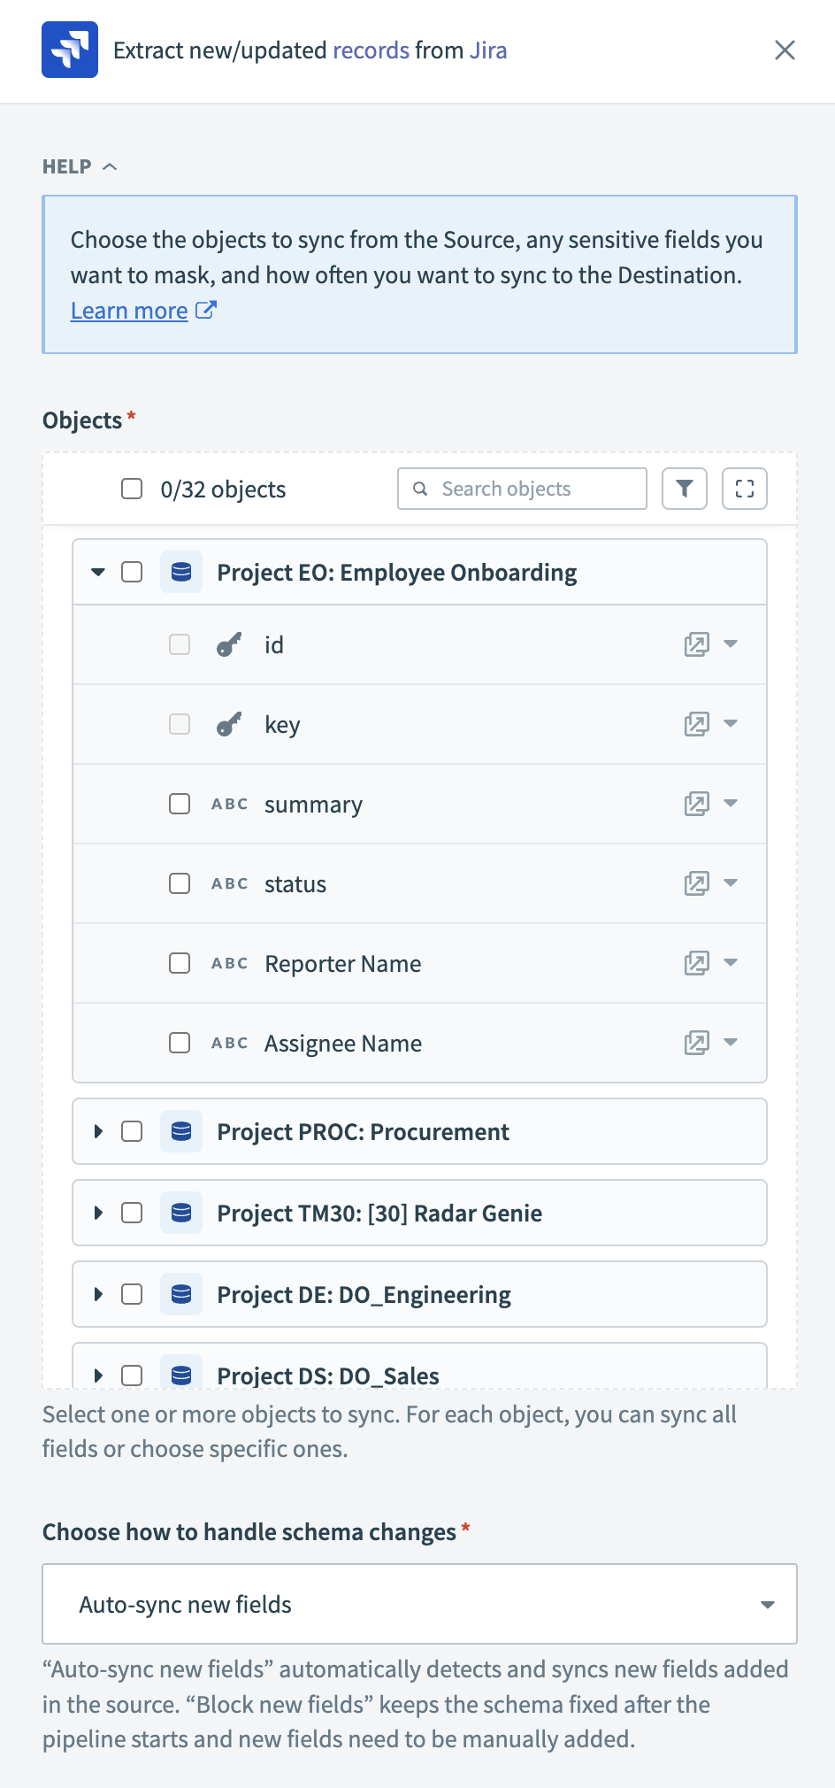
Task: Open the Assignee Name field options arrow
Action: pos(731,1043)
